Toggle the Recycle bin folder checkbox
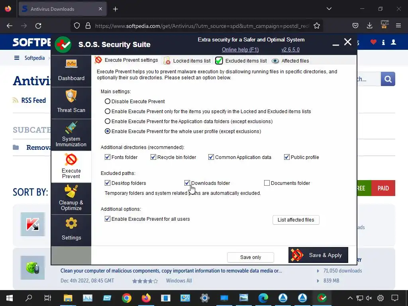The image size is (408, 306). [153, 157]
